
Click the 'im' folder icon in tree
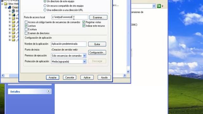[13, 18]
